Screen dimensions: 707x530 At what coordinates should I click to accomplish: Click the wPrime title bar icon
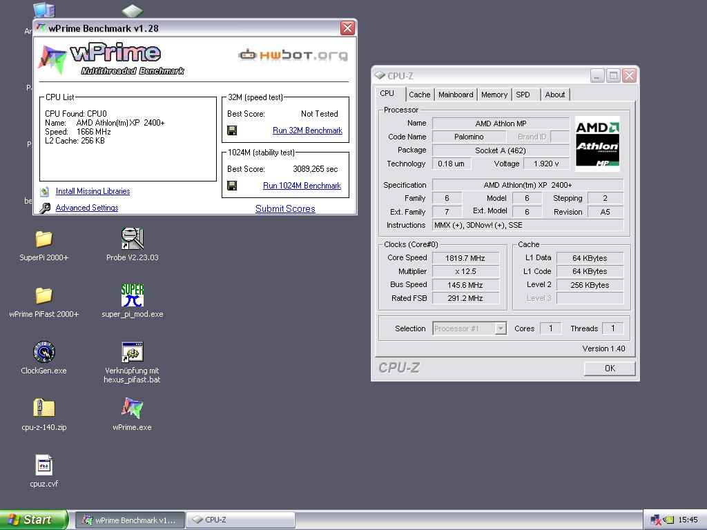point(41,28)
